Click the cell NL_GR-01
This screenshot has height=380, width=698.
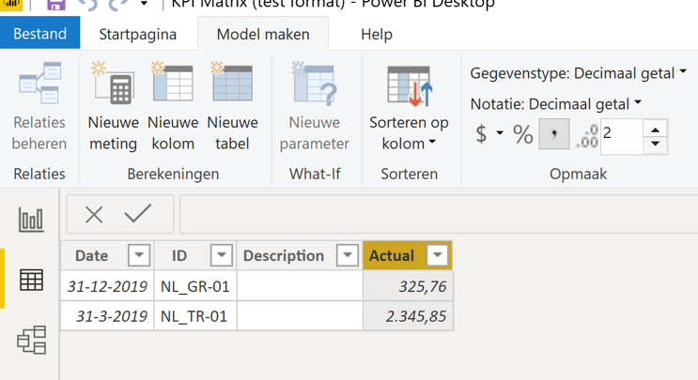pos(195,287)
